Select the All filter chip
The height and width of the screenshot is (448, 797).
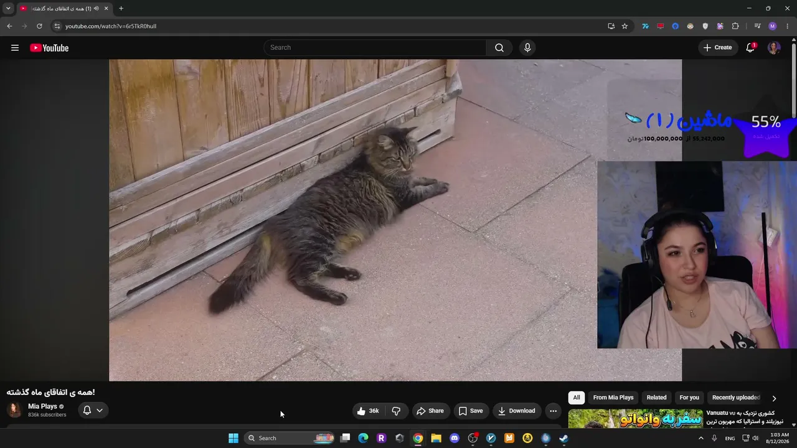point(577,398)
